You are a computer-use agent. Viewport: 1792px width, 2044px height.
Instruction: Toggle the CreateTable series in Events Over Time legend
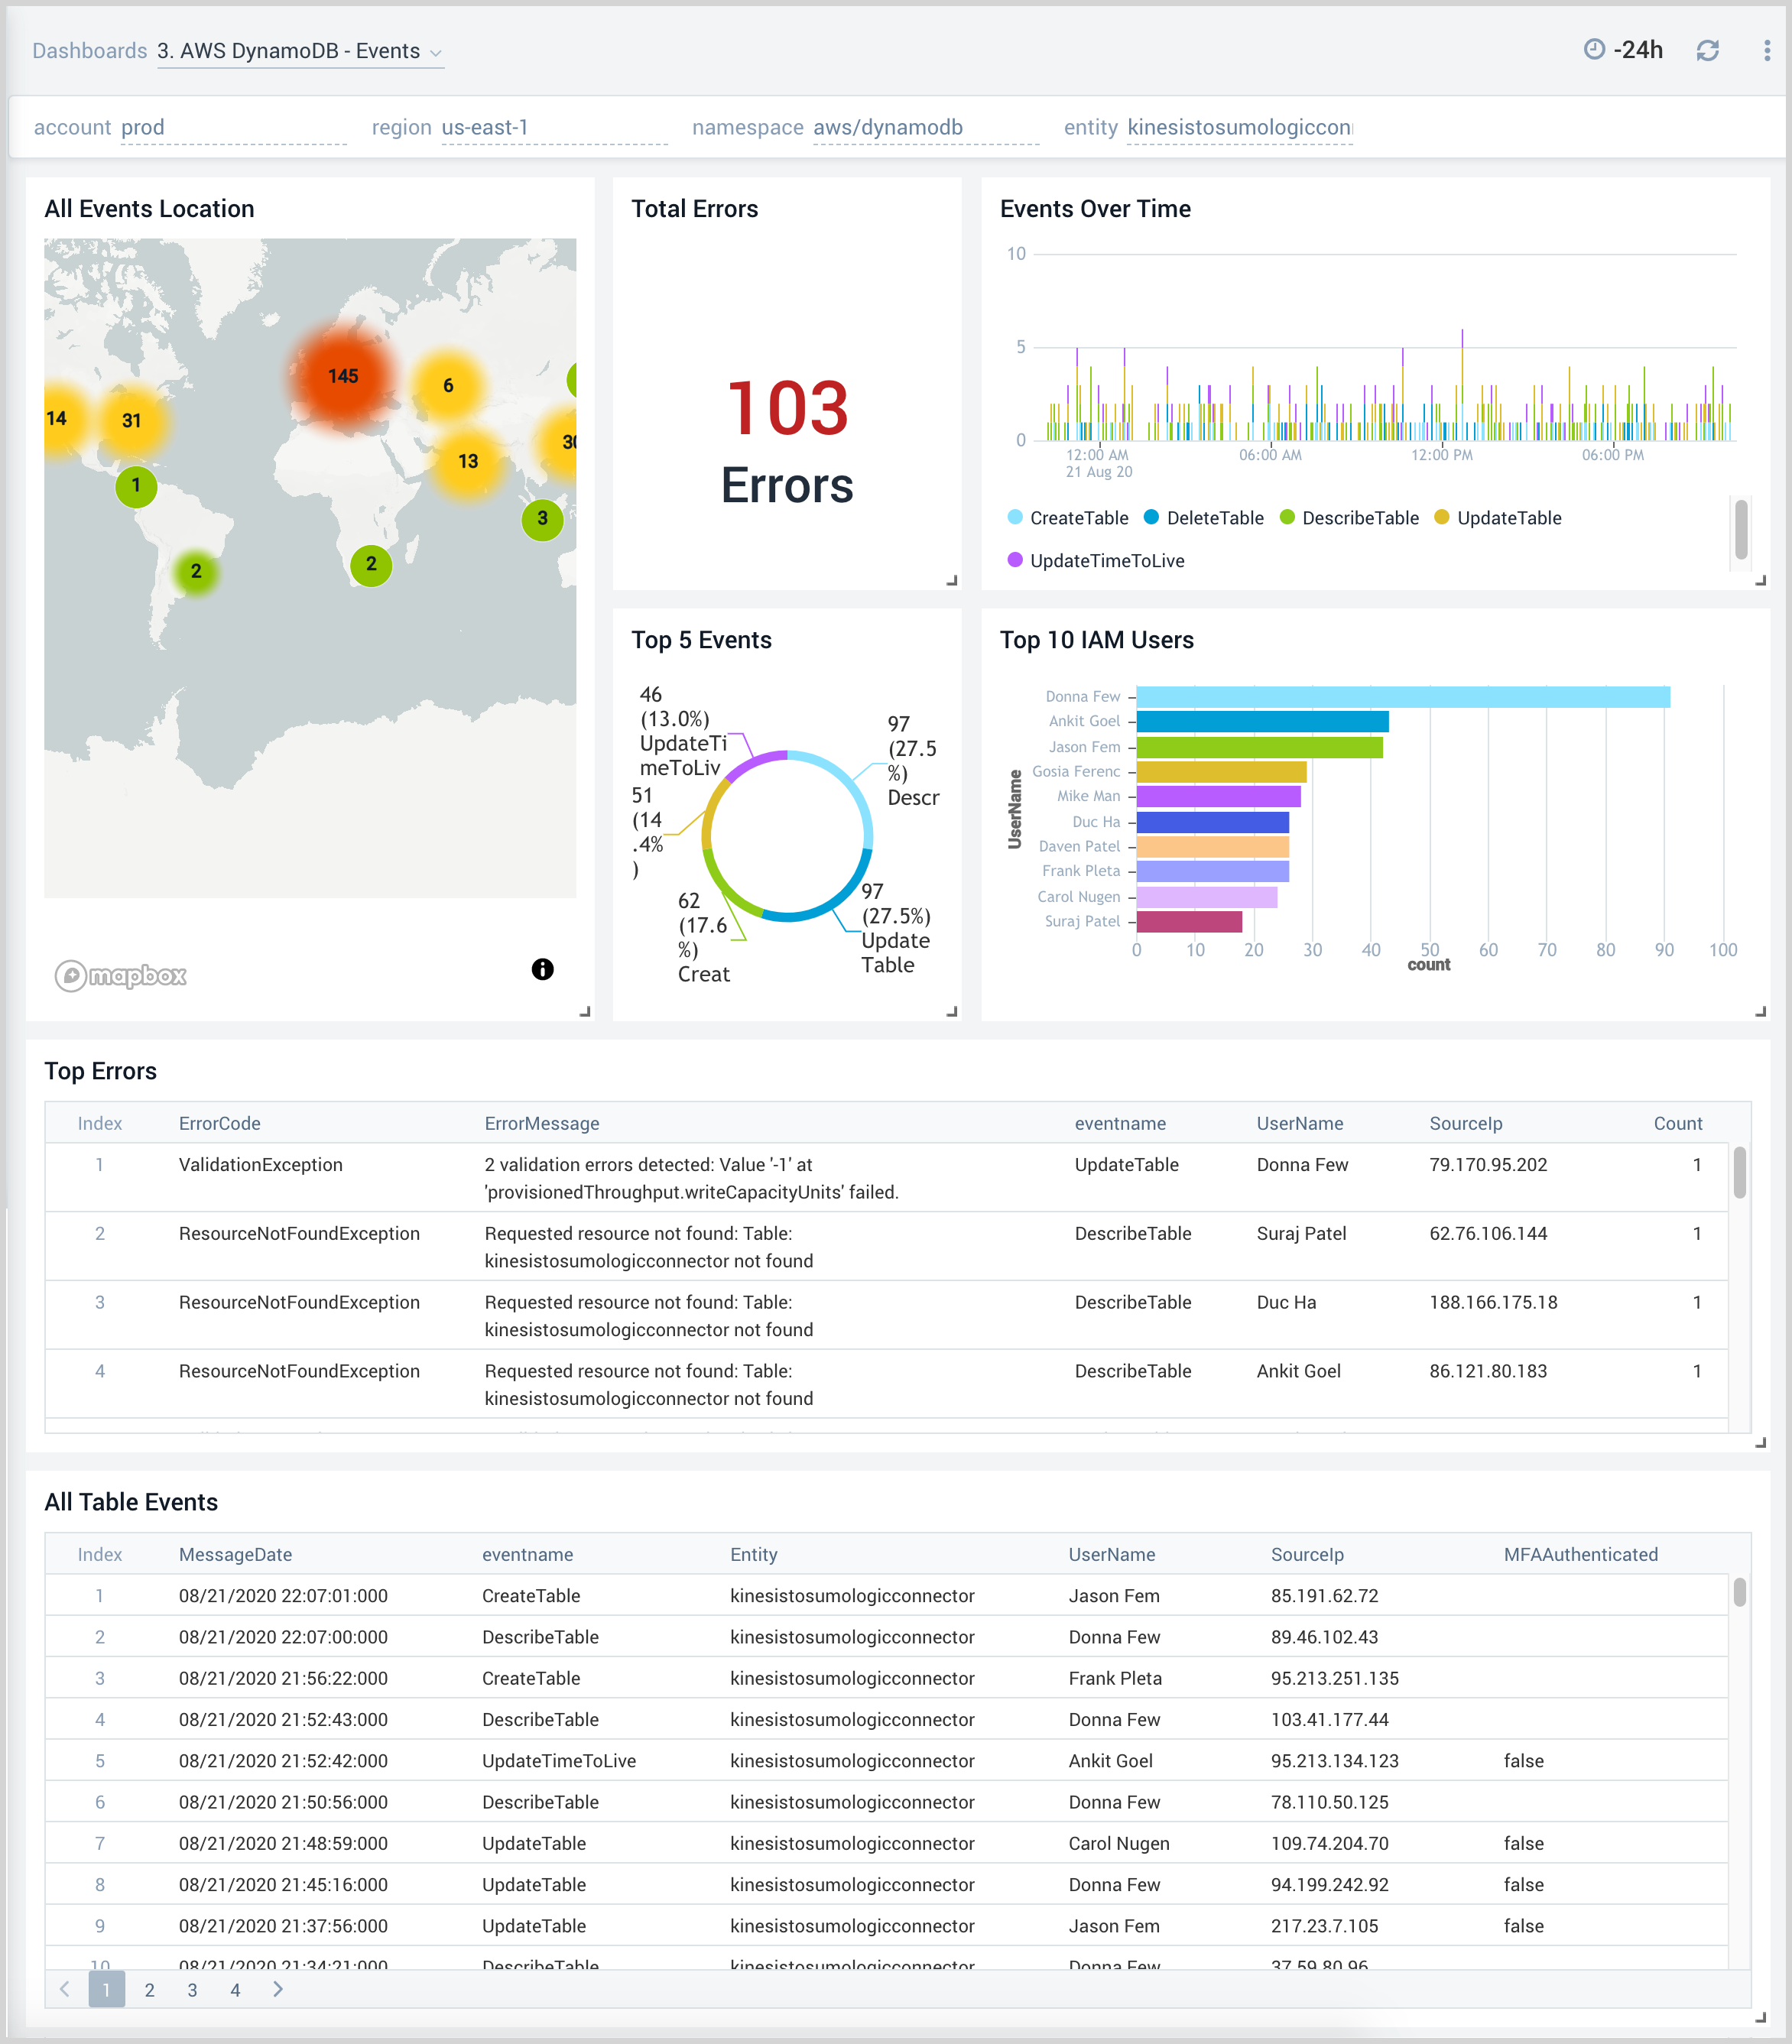point(1077,518)
